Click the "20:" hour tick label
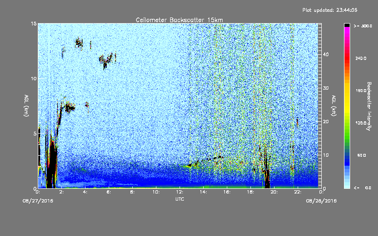Screen dimensions: 378x236 point(275,192)
